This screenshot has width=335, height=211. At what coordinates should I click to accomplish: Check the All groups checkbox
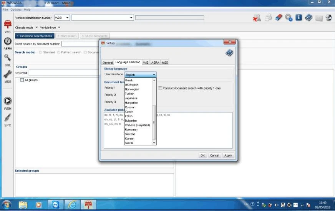point(22,80)
